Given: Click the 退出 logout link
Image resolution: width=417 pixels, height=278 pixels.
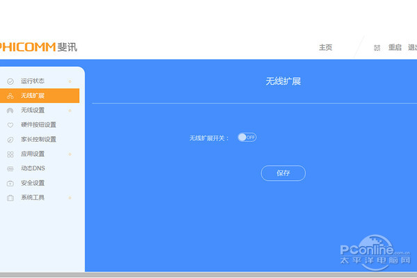Looking at the screenshot, I should 412,48.
